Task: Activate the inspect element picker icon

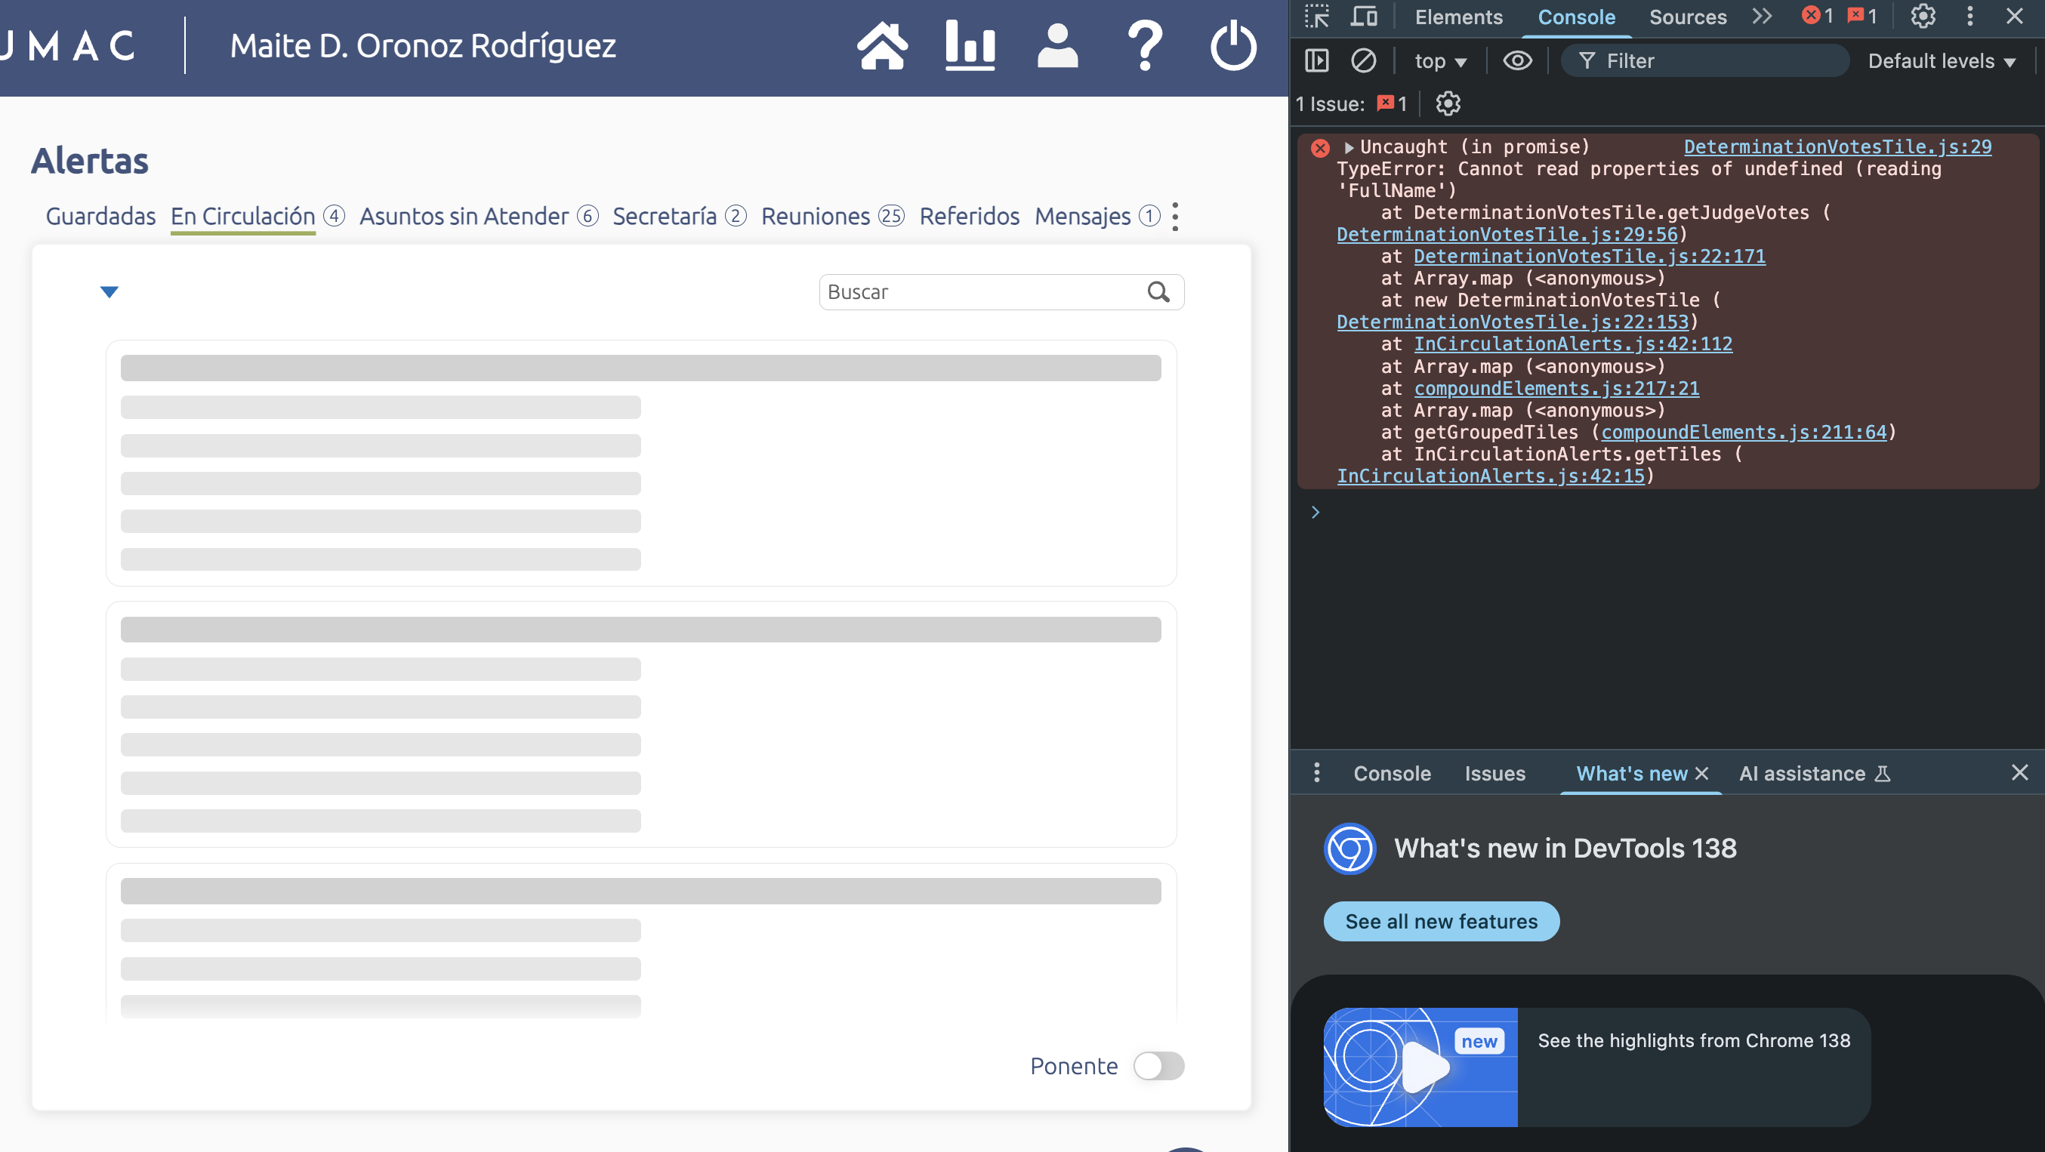Action: coord(1316,17)
